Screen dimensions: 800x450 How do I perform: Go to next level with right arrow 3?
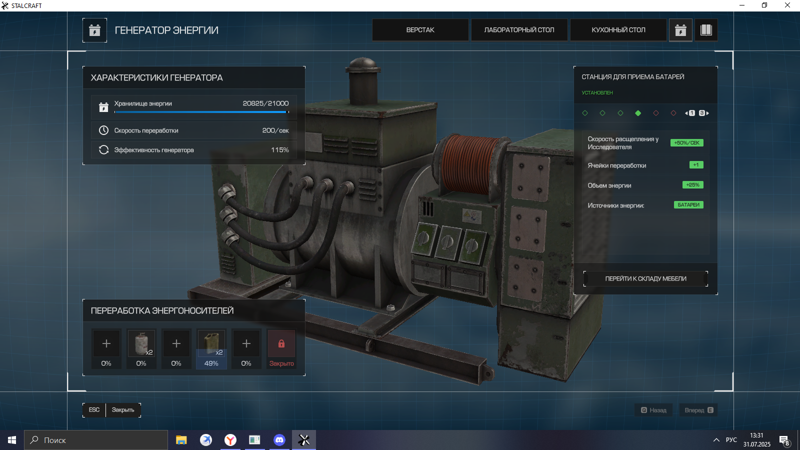pos(704,113)
